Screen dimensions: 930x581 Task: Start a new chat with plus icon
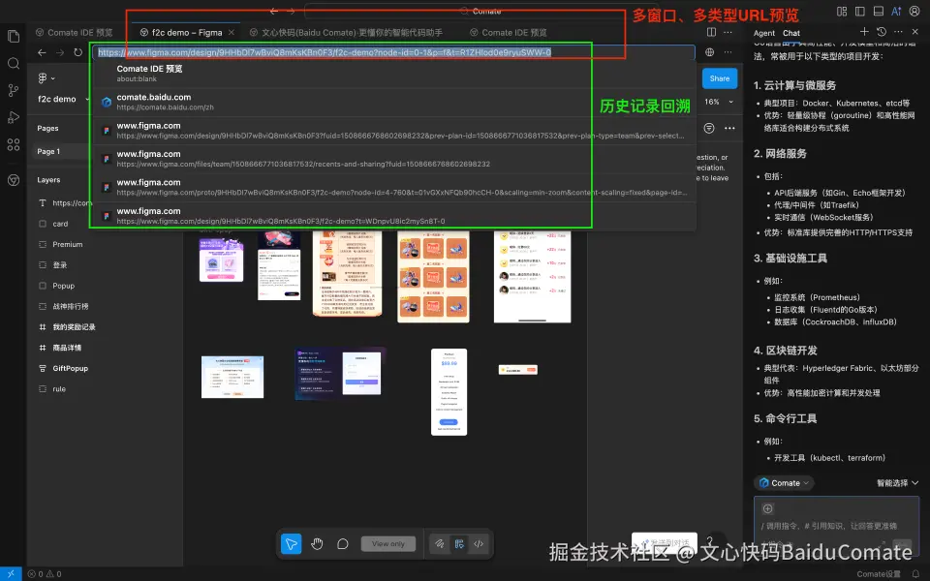tap(864, 32)
